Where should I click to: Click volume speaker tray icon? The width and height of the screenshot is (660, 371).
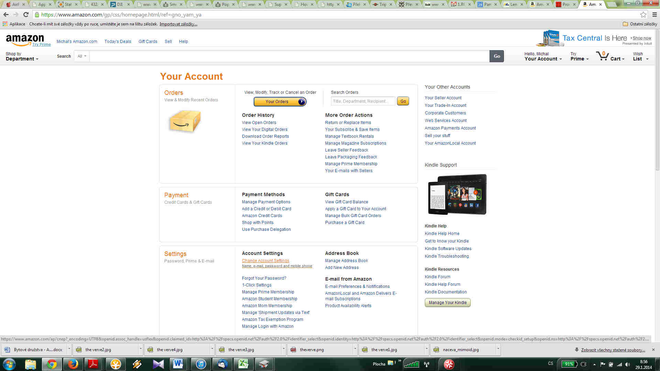627,364
